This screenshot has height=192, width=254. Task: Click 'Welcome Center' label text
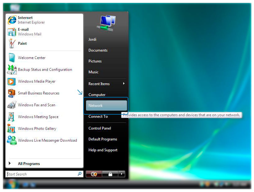(x=32, y=58)
